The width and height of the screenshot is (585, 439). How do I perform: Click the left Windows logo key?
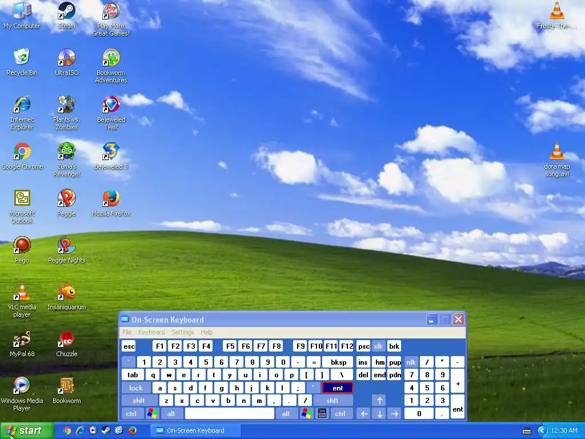(x=152, y=414)
